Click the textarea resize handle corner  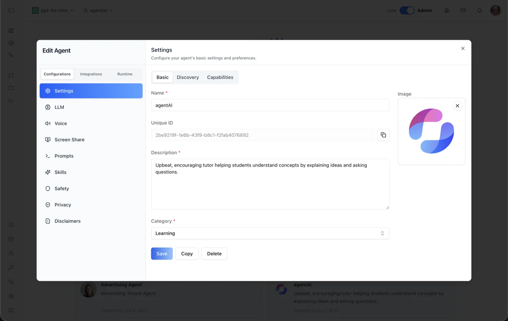click(387, 207)
